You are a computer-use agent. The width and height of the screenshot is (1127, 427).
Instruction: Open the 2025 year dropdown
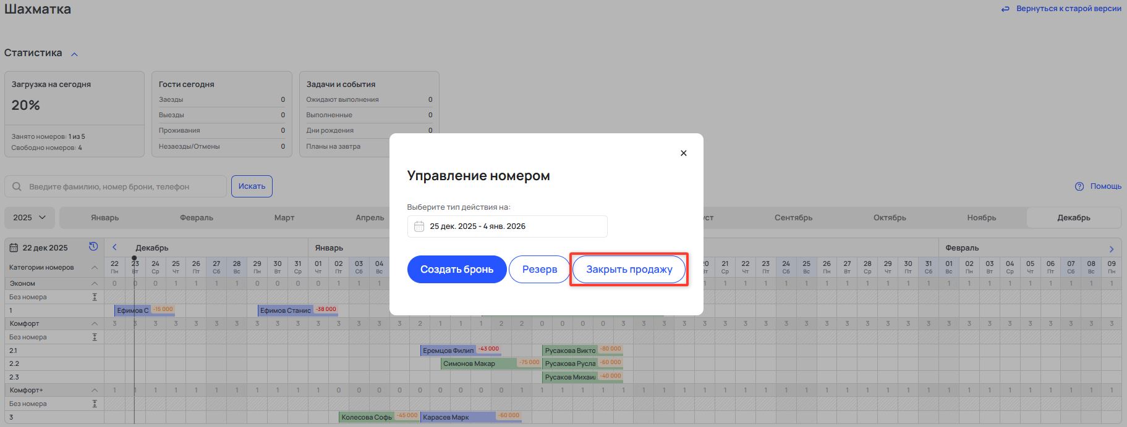coord(30,218)
